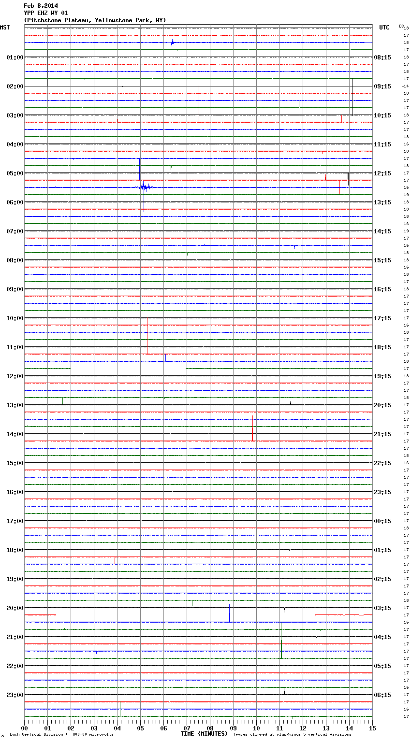Viewport: 411px width, 741px height.
Task: Click minute 05 on the bottom time axis
Action: (140, 728)
